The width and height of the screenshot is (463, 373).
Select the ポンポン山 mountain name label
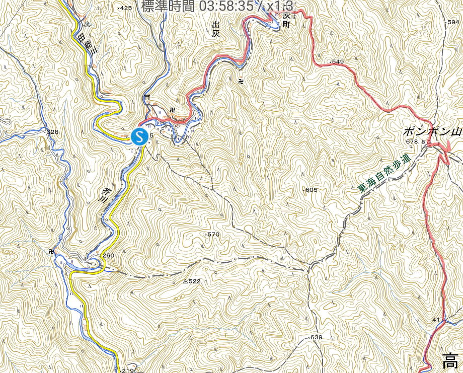[x=433, y=131]
